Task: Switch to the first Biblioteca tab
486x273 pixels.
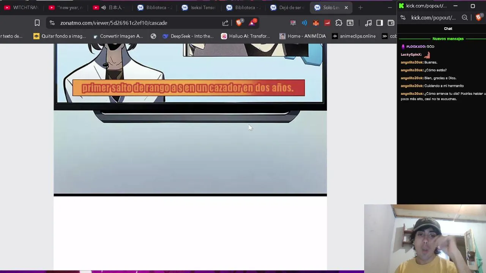Action: [155, 8]
